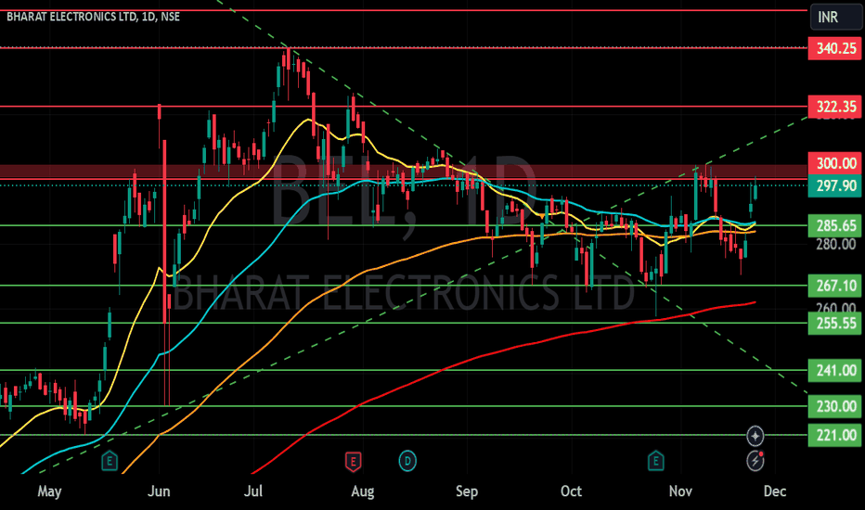
Task: Click the May label on time axis
Action: (49, 491)
